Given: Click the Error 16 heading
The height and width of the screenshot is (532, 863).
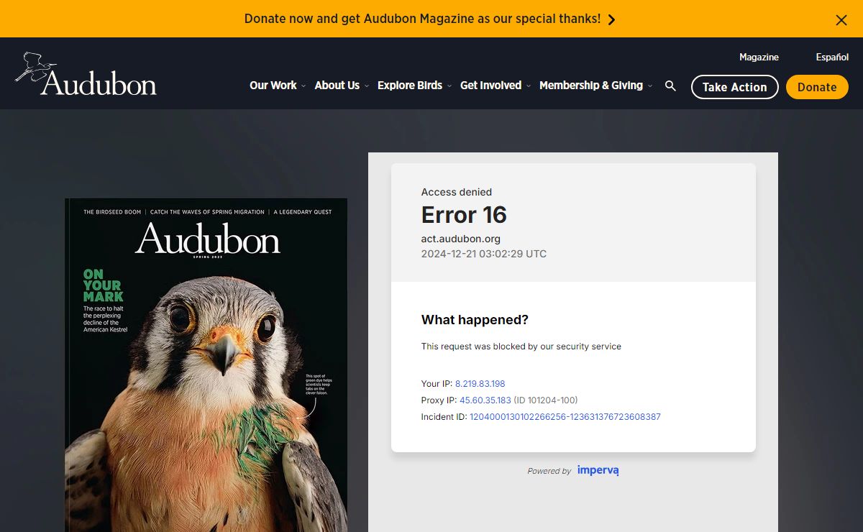Looking at the screenshot, I should (x=464, y=215).
